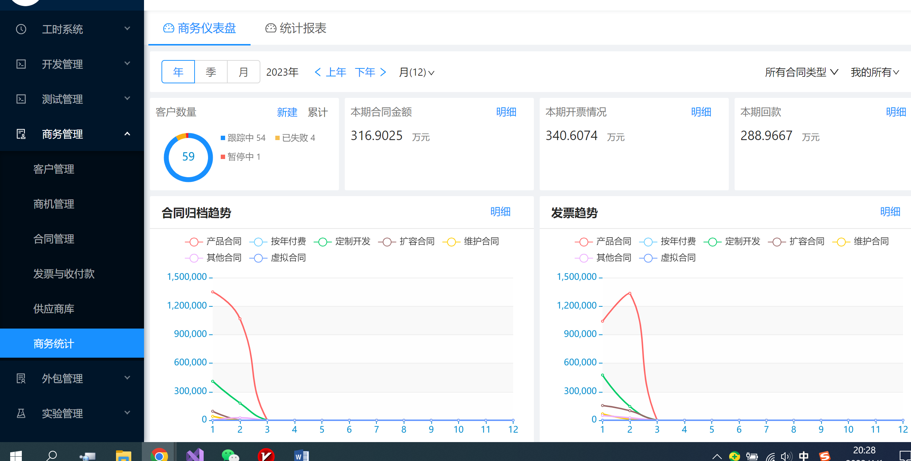The image size is (911, 461).
Task: Click blue 跟踪中 54 legend swatch
Action: coord(223,138)
